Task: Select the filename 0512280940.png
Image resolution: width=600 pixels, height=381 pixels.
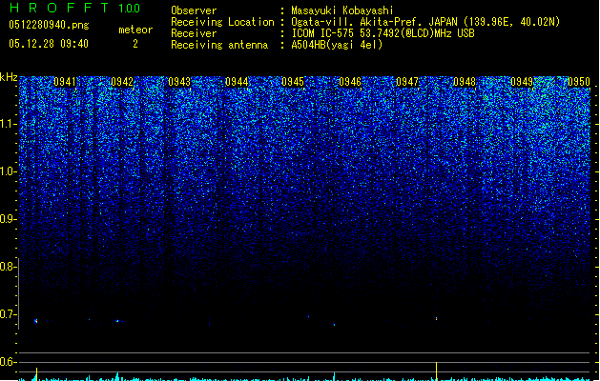Action: (49, 25)
